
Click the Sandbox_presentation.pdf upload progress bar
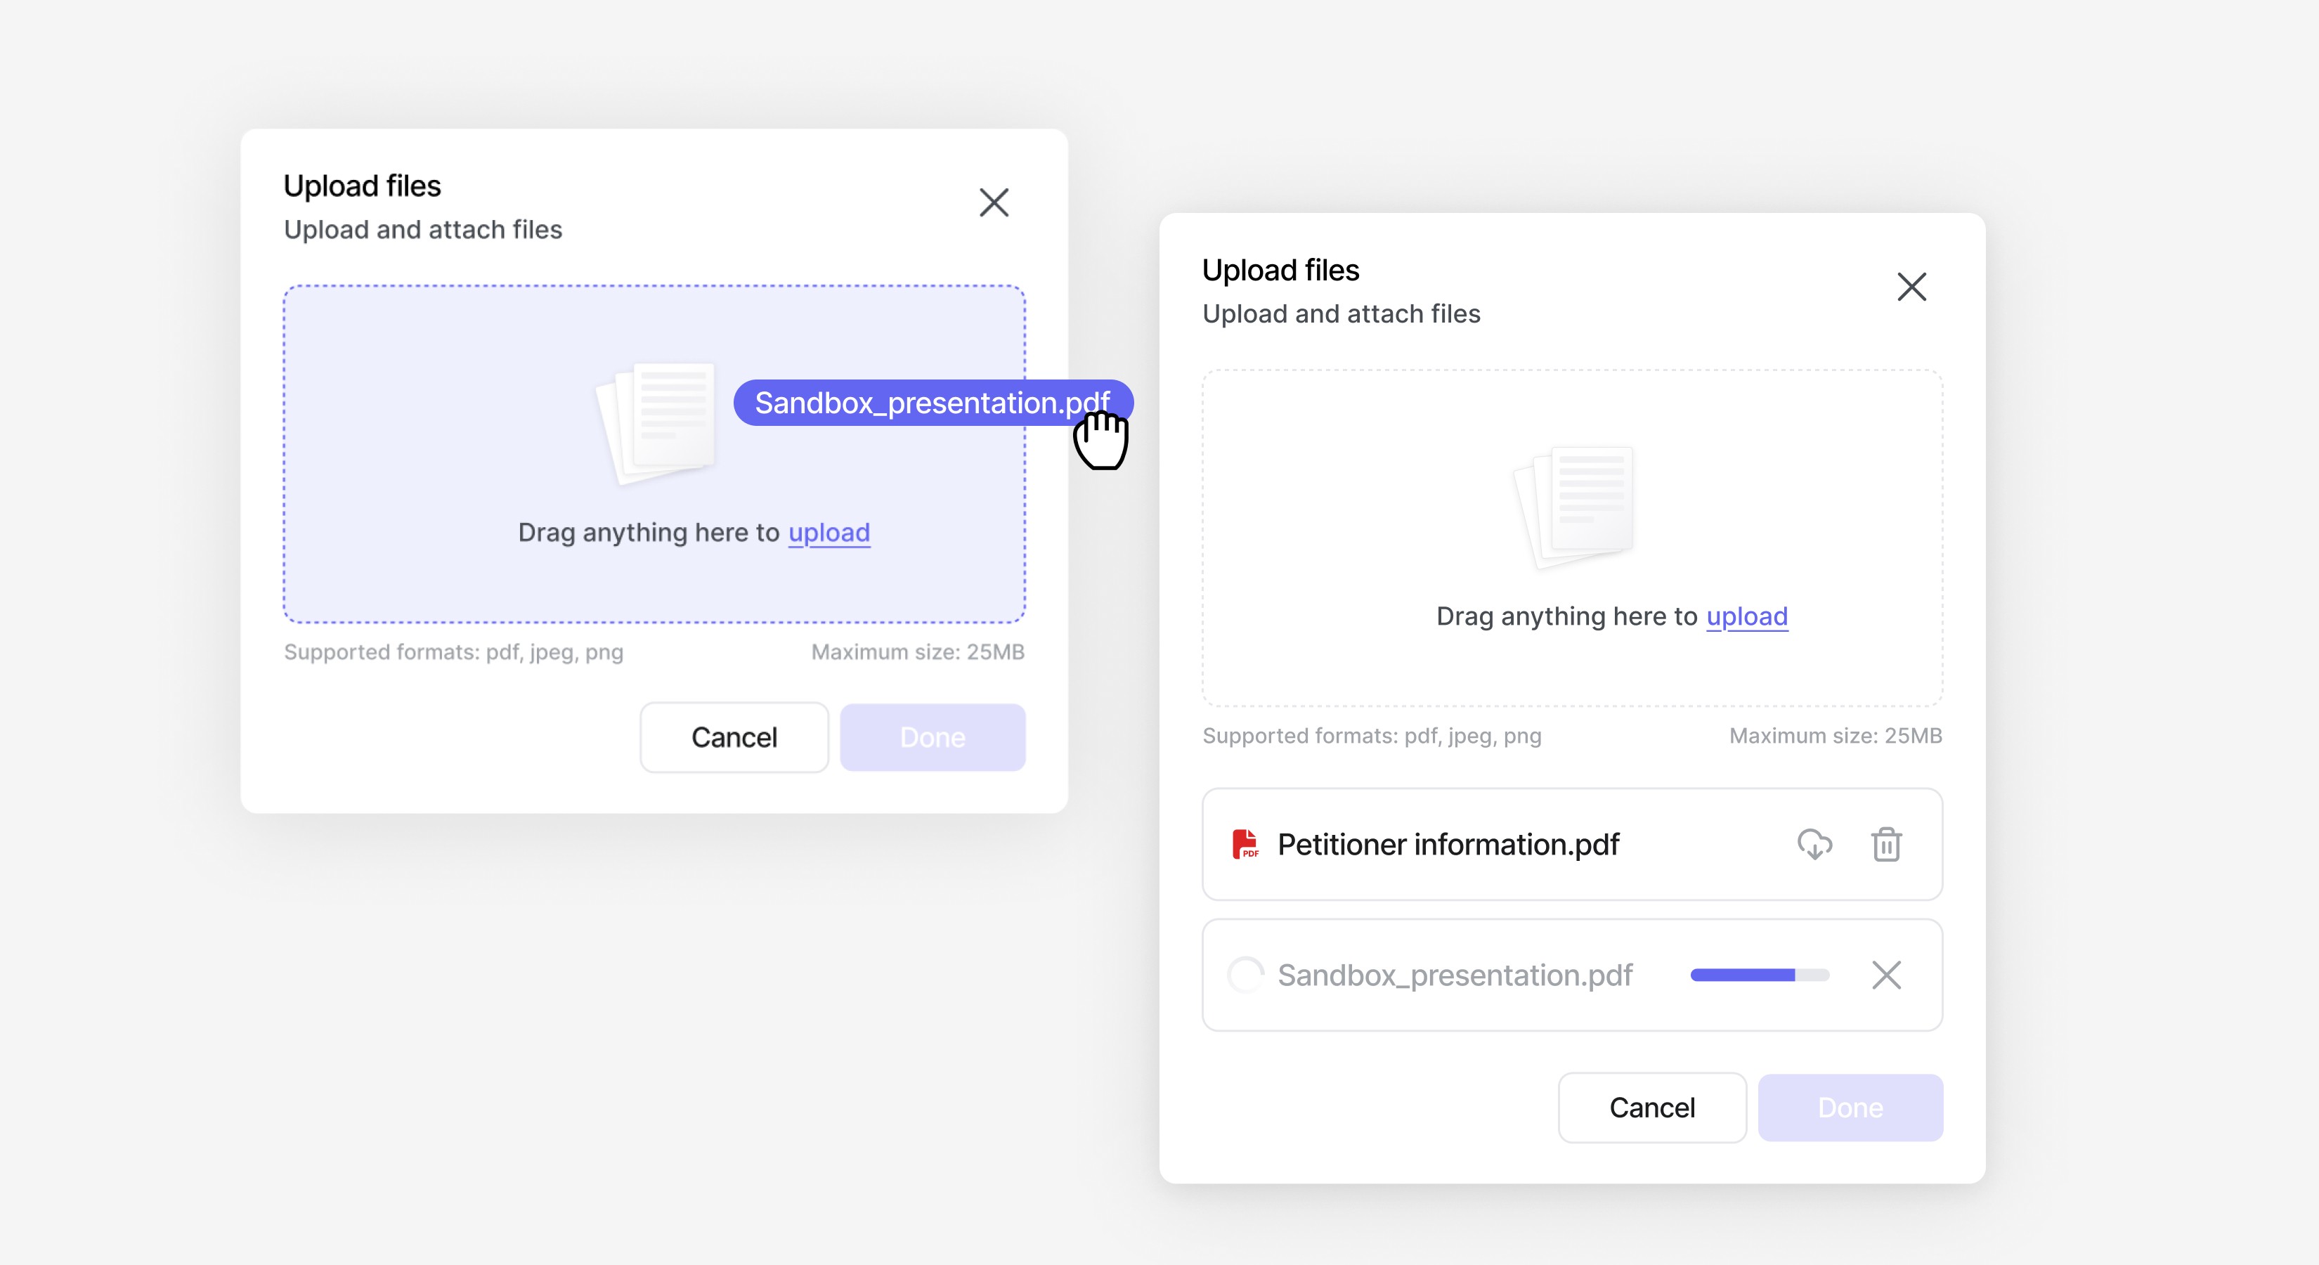(1759, 975)
